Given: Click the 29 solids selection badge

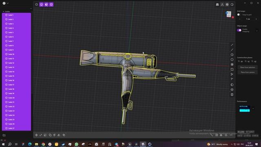Looking at the screenshot, I should coord(241,132).
